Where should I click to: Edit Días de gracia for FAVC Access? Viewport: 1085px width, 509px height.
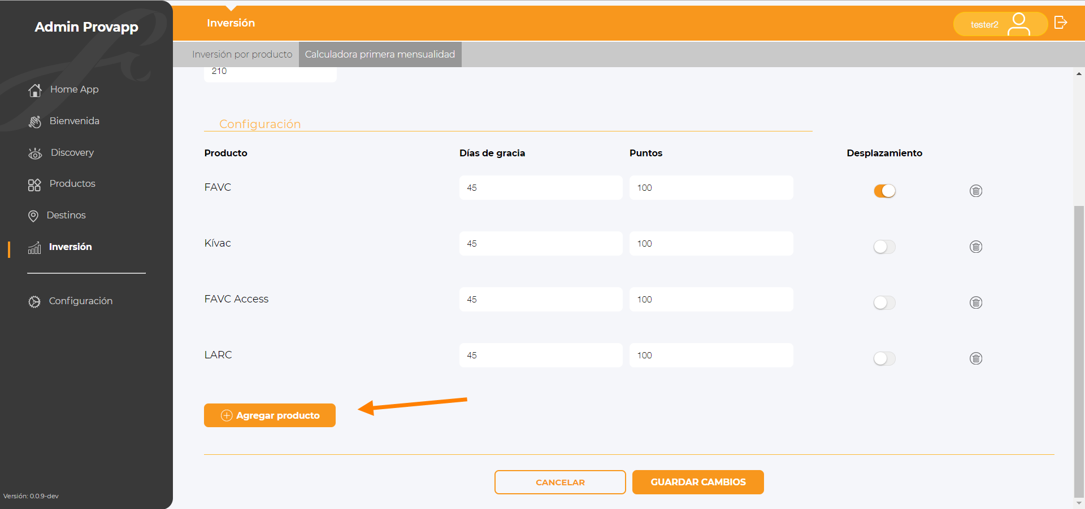click(541, 299)
